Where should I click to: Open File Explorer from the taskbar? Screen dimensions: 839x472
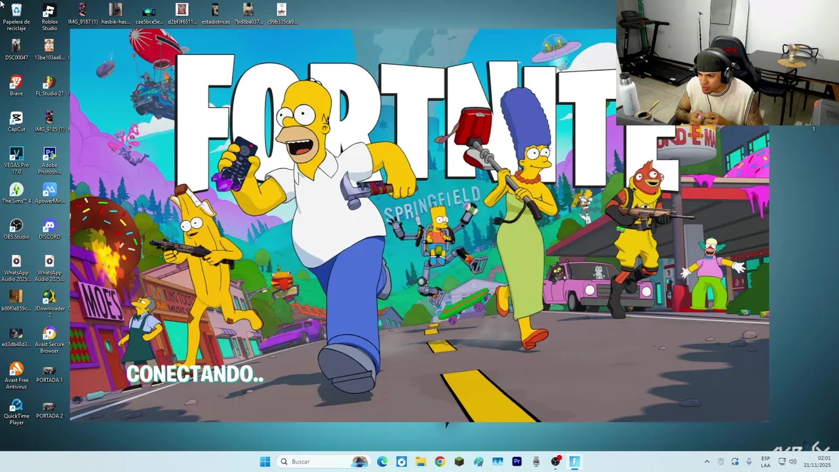pos(421,462)
